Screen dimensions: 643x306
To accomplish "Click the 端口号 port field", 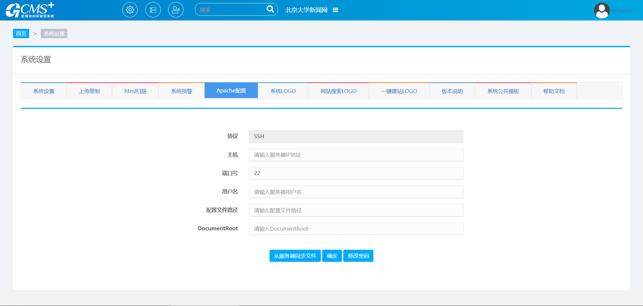I will pos(356,173).
